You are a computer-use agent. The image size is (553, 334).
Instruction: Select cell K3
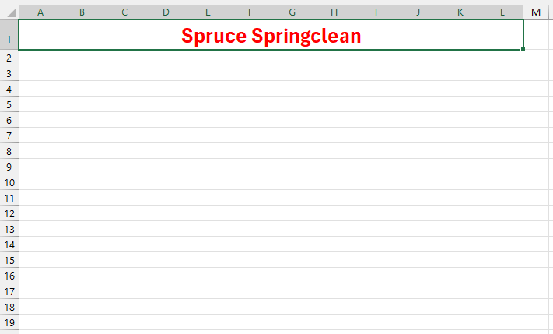(x=460, y=73)
